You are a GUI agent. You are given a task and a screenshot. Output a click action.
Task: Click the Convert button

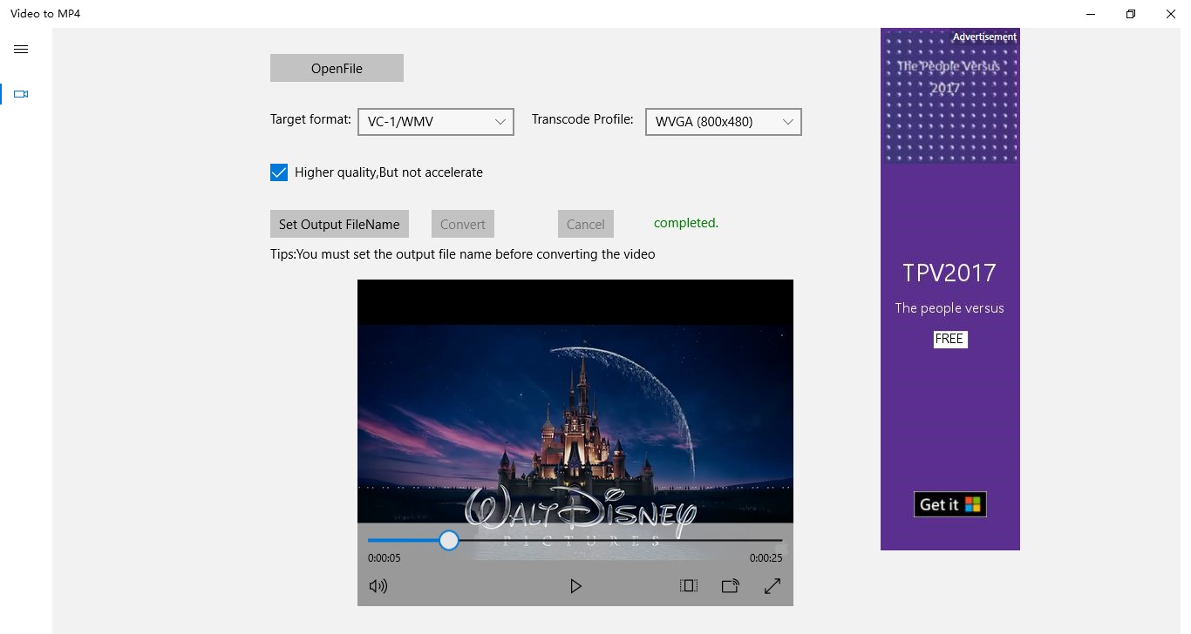pos(463,224)
